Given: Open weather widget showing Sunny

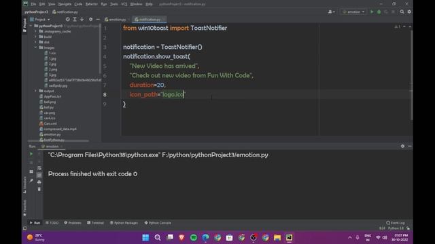Looking at the screenshot, I should (35, 238).
